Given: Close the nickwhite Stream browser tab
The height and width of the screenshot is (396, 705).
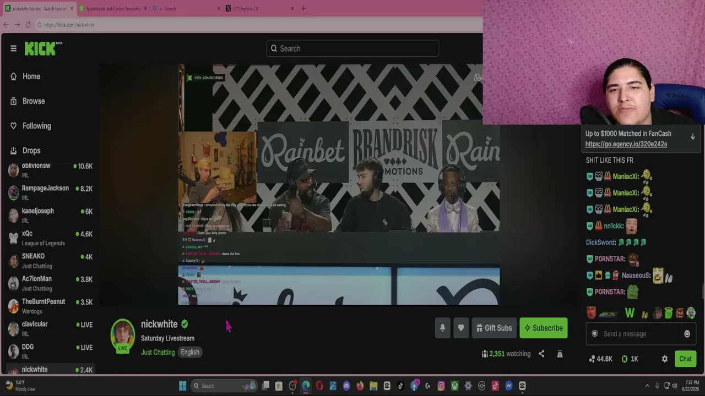Looking at the screenshot, I should 72,8.
